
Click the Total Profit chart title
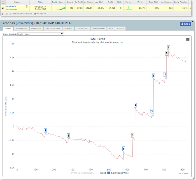tap(97, 39)
